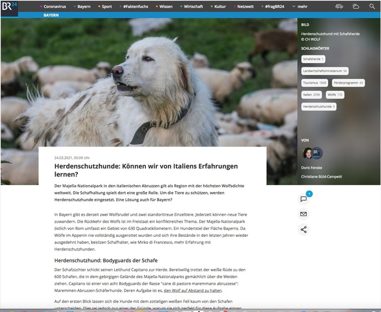Select the Netzwelt navigation item

point(248,7)
